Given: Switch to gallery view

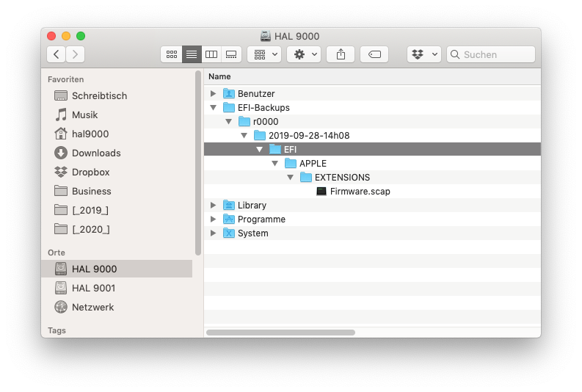Looking at the screenshot, I should pyautogui.click(x=231, y=54).
